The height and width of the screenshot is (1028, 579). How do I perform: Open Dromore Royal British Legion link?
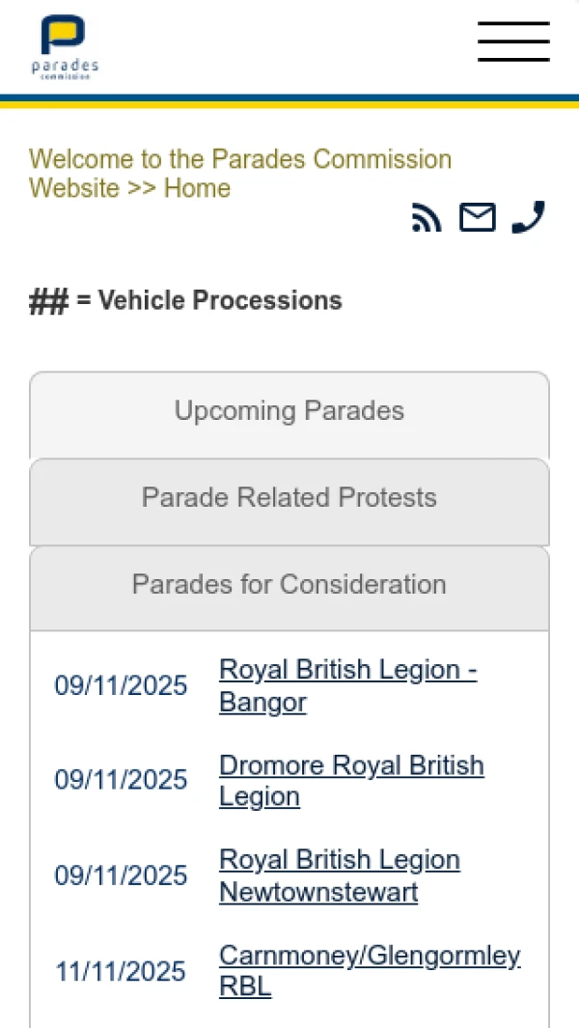coord(351,781)
